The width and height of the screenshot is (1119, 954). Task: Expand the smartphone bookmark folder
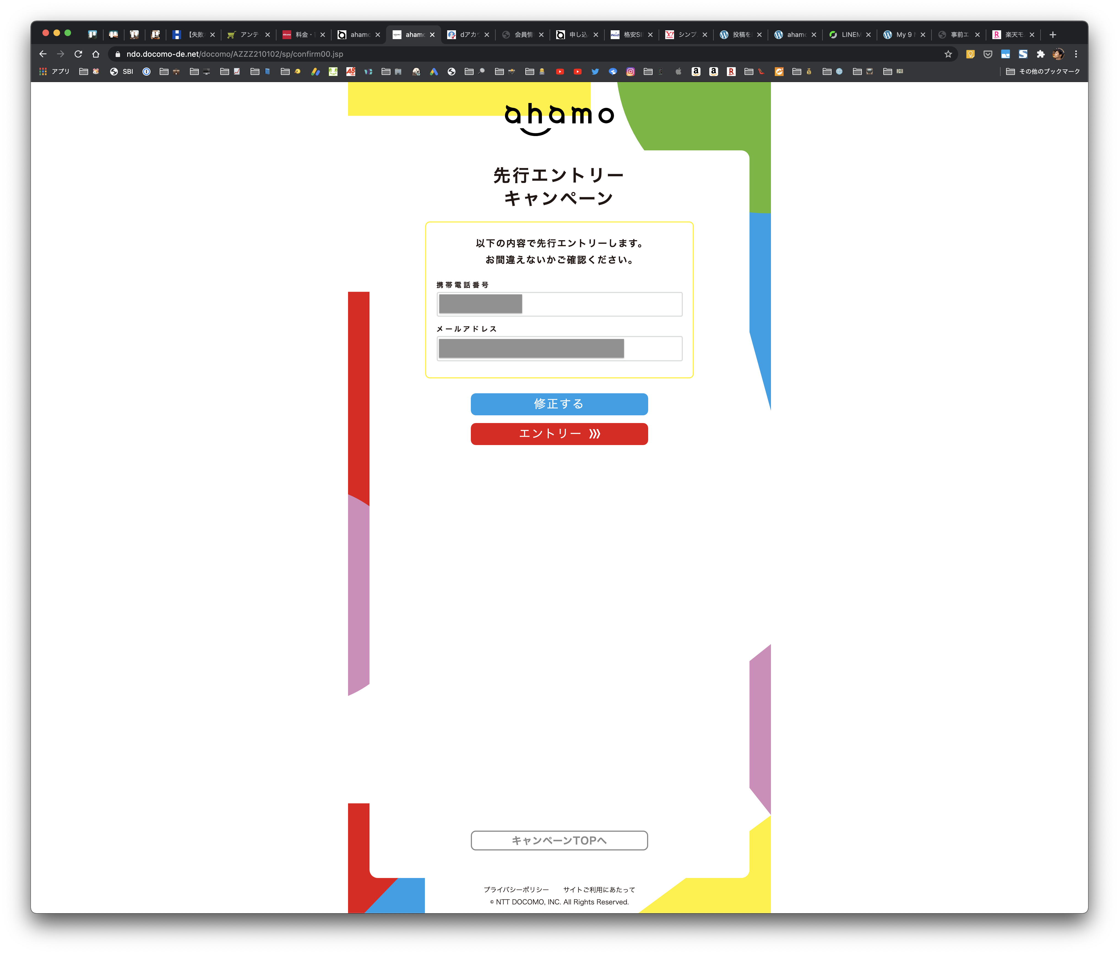pos(654,71)
